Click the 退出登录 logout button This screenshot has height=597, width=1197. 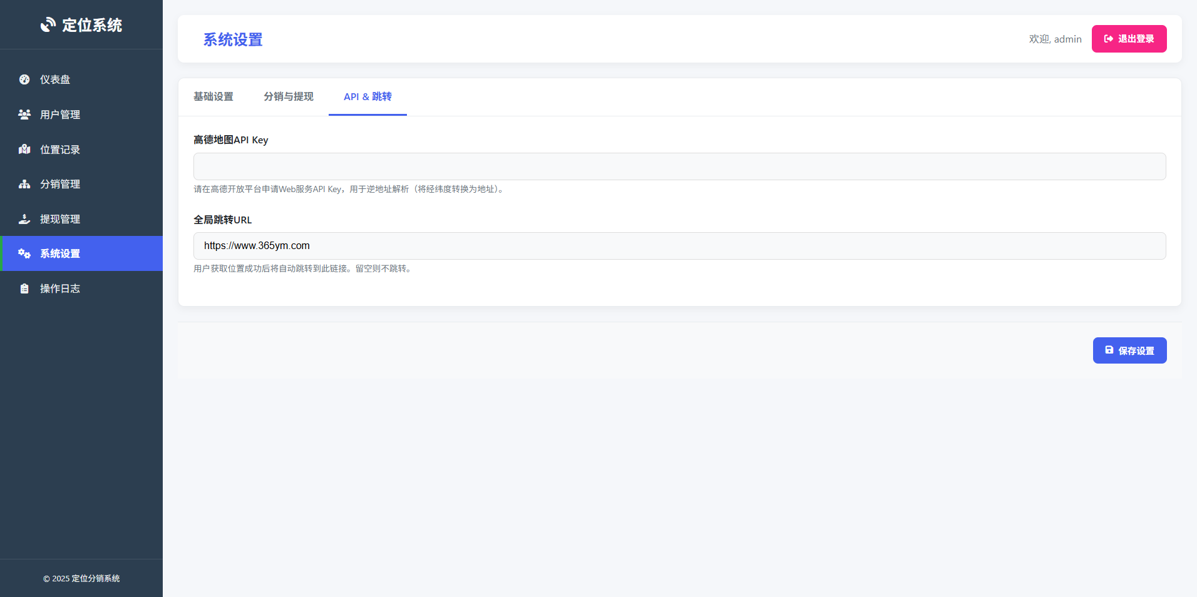tap(1129, 39)
